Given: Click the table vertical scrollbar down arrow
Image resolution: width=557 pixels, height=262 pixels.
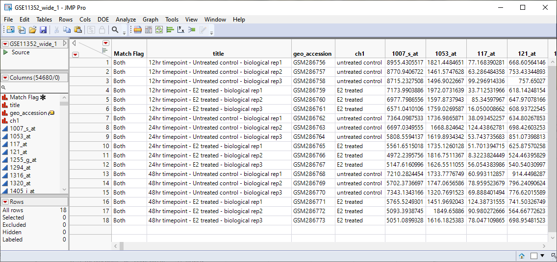Looking at the screenshot, I should click(553, 238).
